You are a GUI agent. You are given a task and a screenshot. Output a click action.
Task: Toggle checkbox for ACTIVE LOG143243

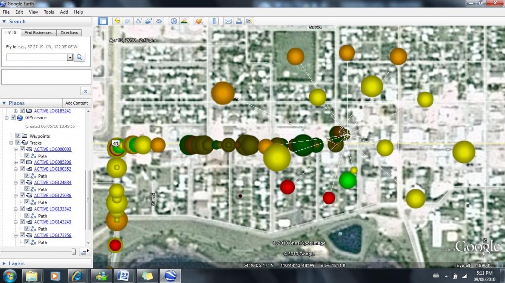pos(22,222)
